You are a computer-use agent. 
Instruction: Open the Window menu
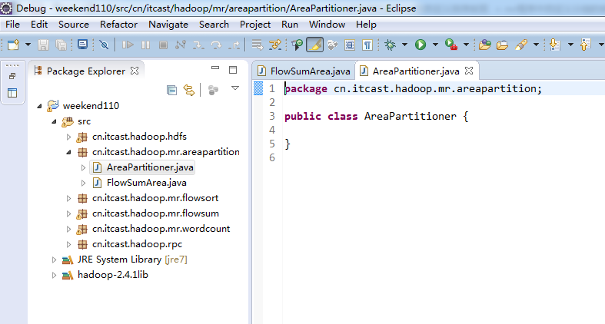(x=327, y=25)
